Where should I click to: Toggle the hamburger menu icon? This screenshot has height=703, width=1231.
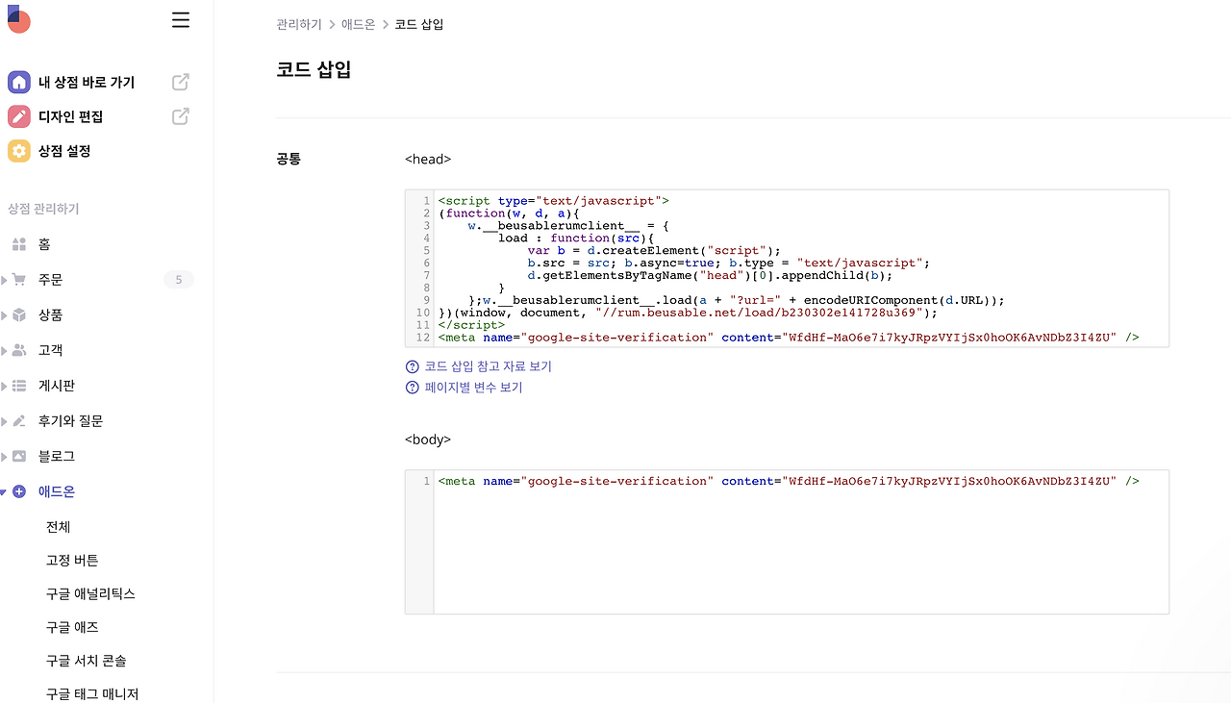(x=181, y=20)
